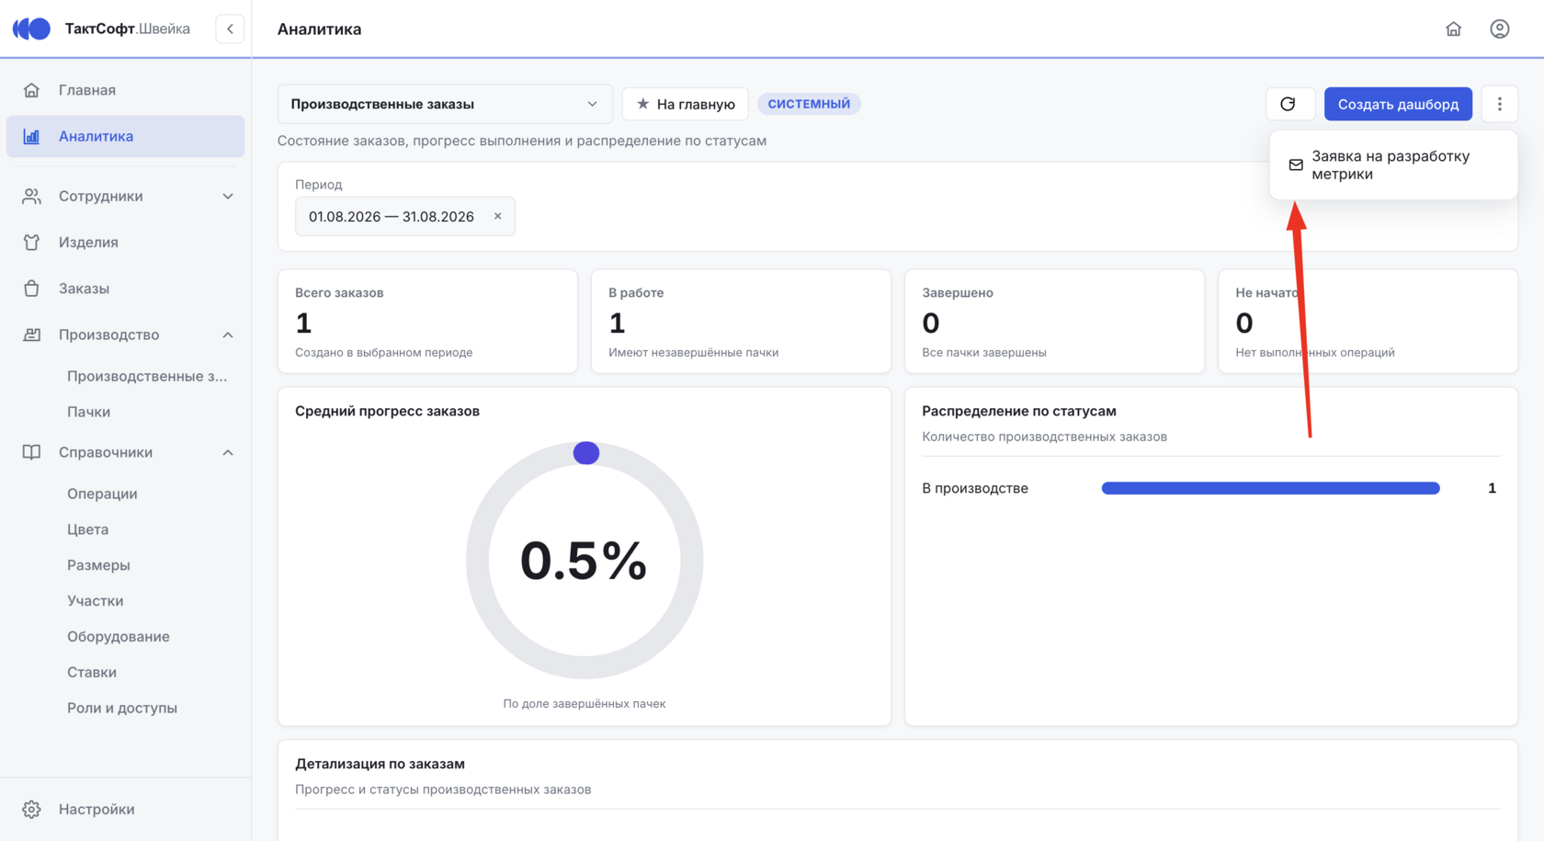1544x841 pixels.
Task: Click the Распределение по статусам heading
Action: (x=1019, y=411)
